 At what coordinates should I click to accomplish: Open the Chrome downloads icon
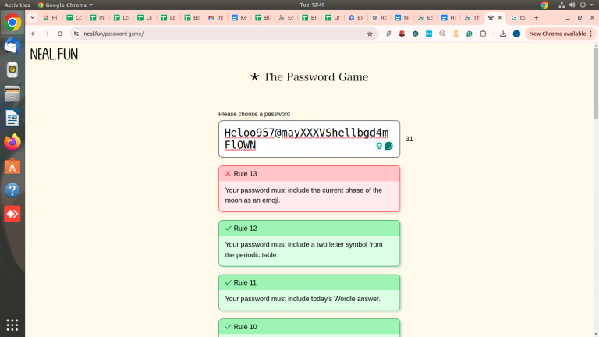tap(503, 34)
